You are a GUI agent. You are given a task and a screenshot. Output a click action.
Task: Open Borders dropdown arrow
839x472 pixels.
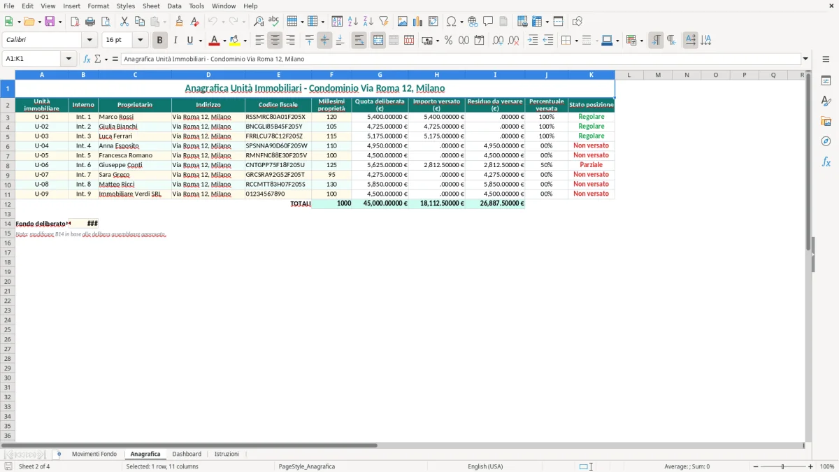coord(576,41)
